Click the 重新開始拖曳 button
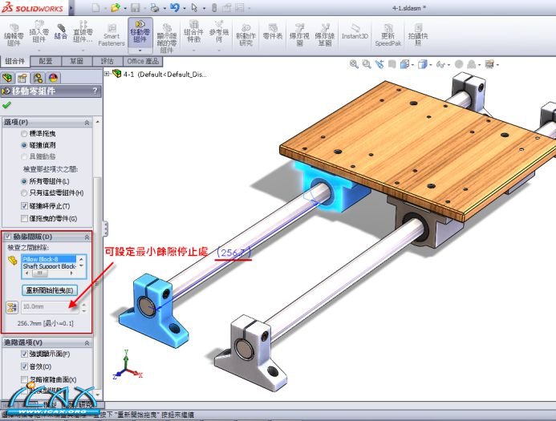The image size is (556, 421). point(49,289)
